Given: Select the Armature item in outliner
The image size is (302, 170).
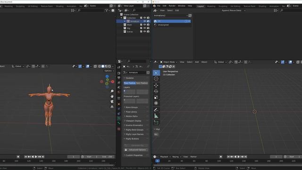Looking at the screenshot, I should pyautogui.click(x=134, y=21).
